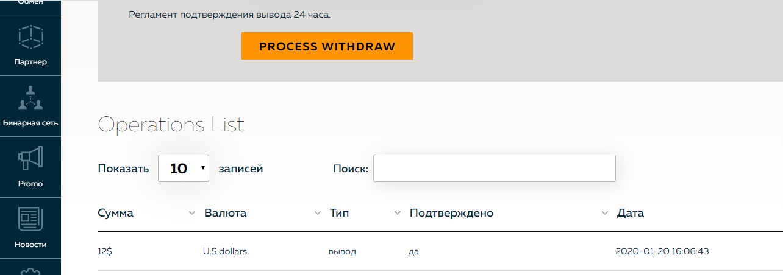Screen dimensions: 783x275
Task: Click the Новости sidebar label
Action: click(x=30, y=245)
